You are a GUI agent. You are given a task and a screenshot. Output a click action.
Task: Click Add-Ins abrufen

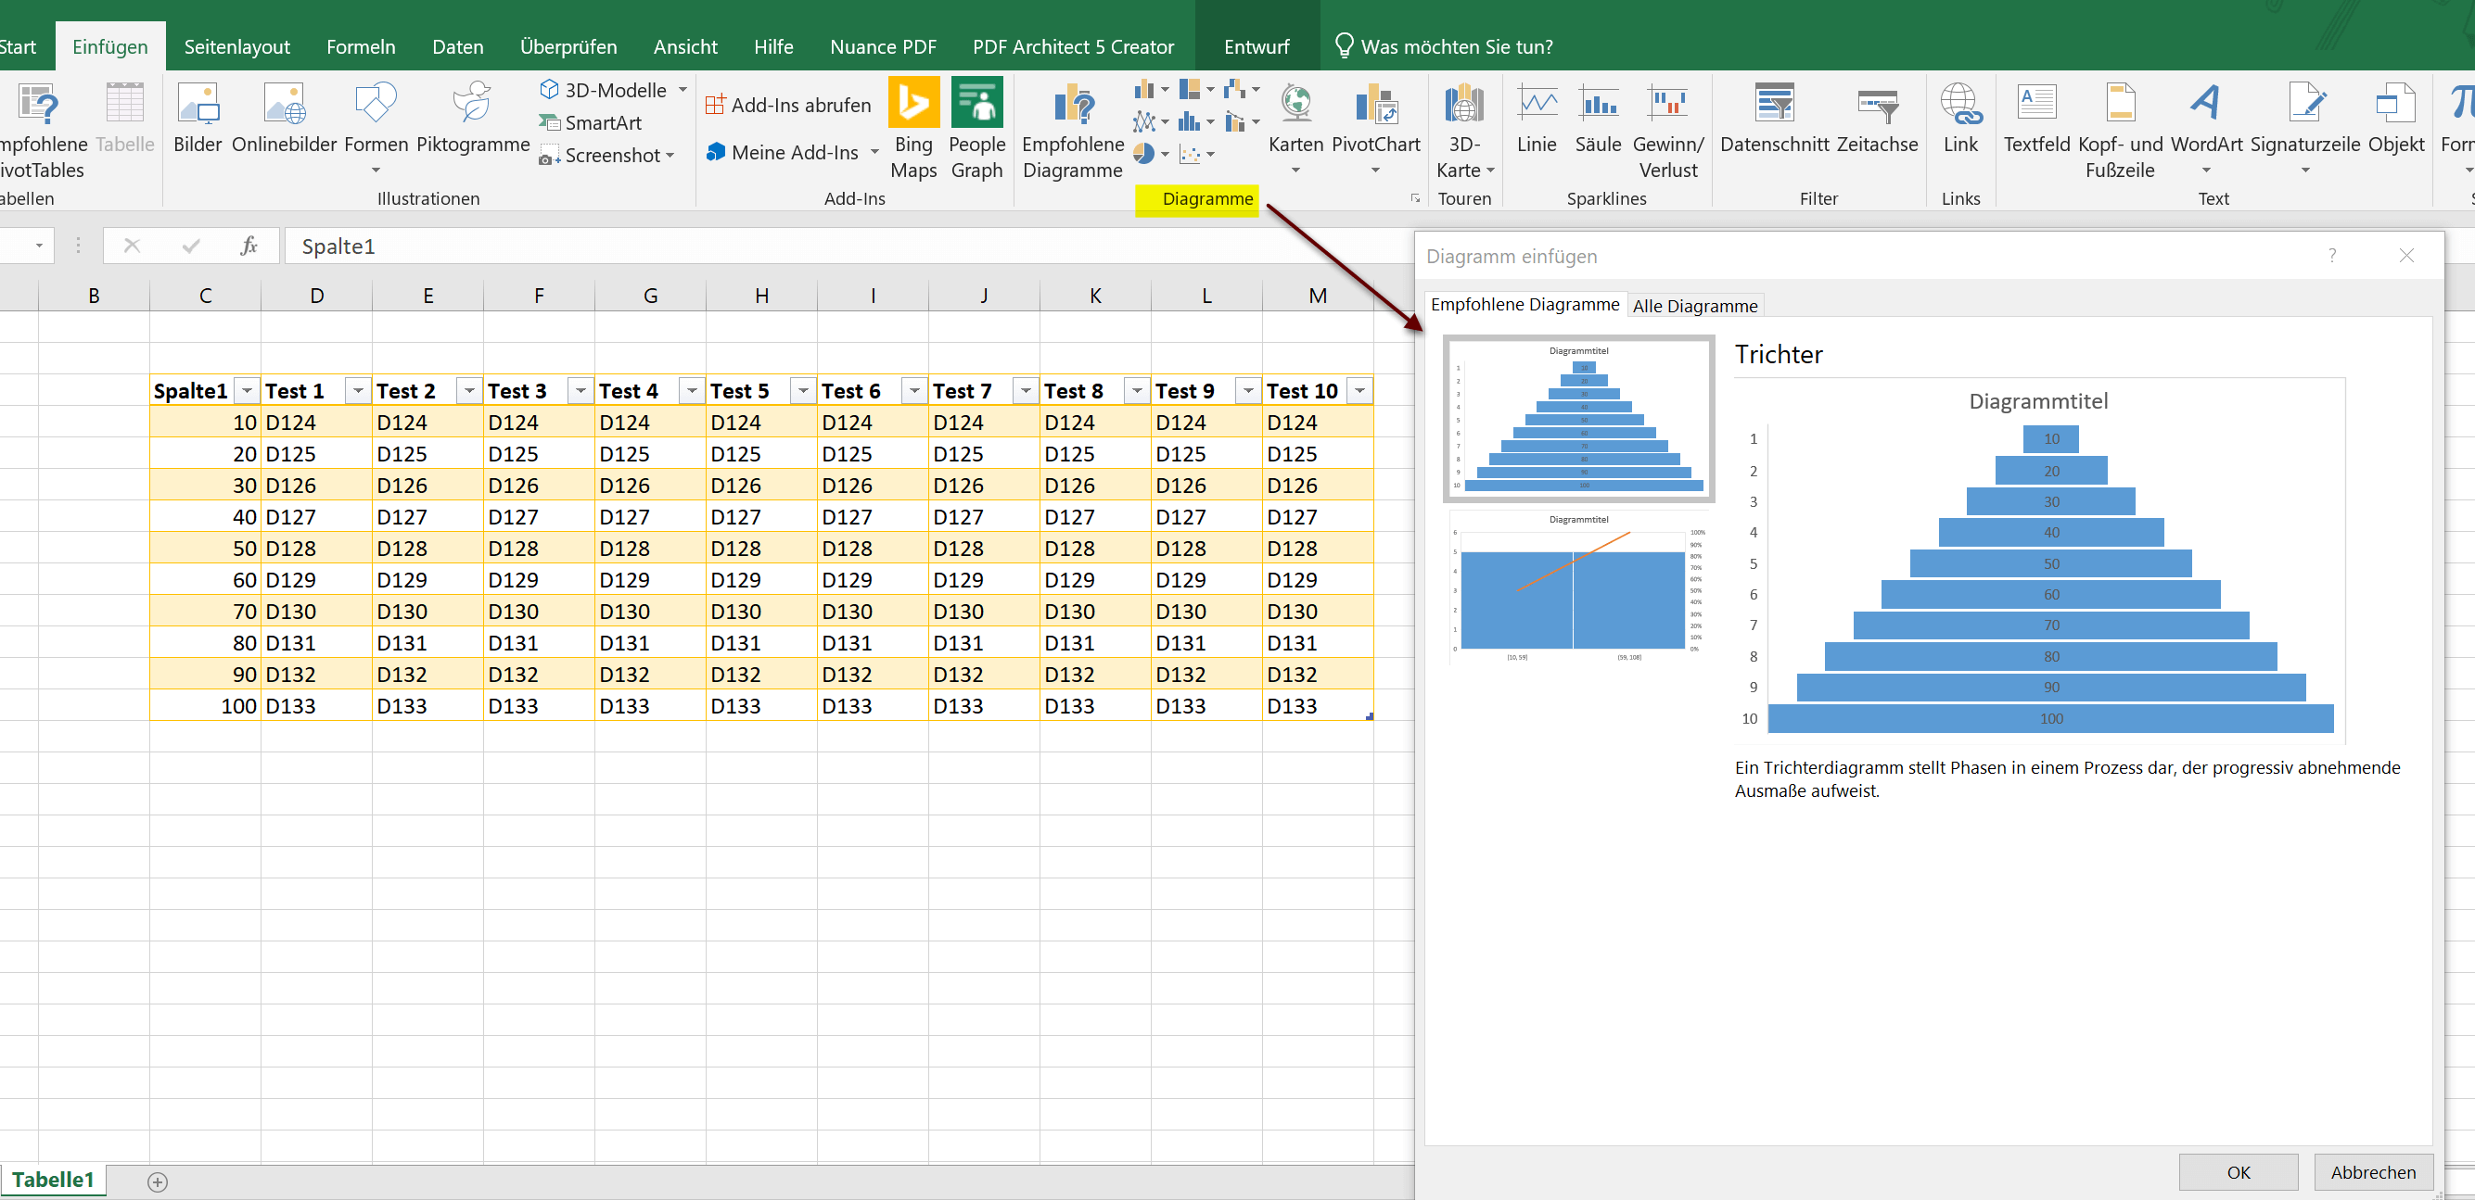pyautogui.click(x=788, y=105)
